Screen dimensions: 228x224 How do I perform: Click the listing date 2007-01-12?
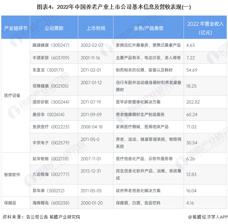pos(91,83)
